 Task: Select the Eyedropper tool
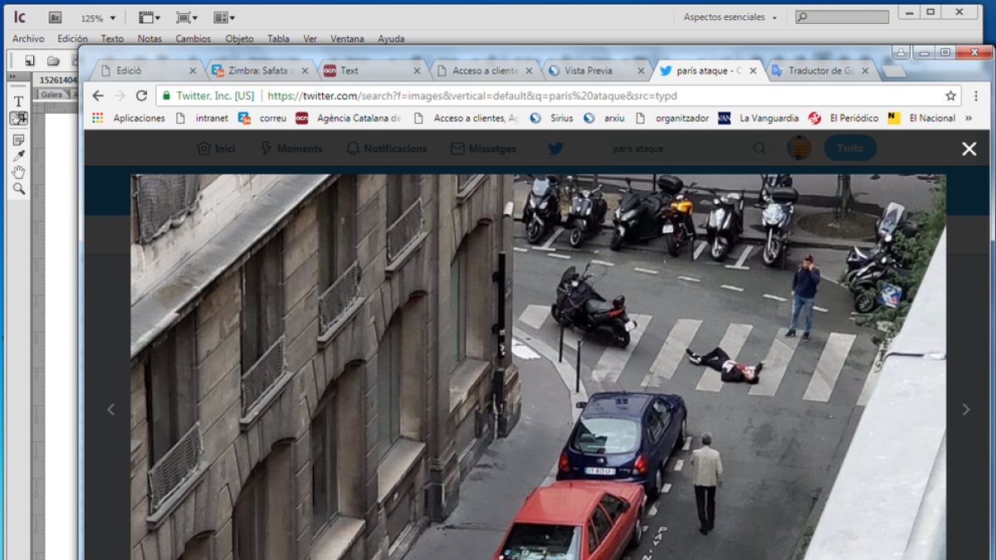point(17,154)
